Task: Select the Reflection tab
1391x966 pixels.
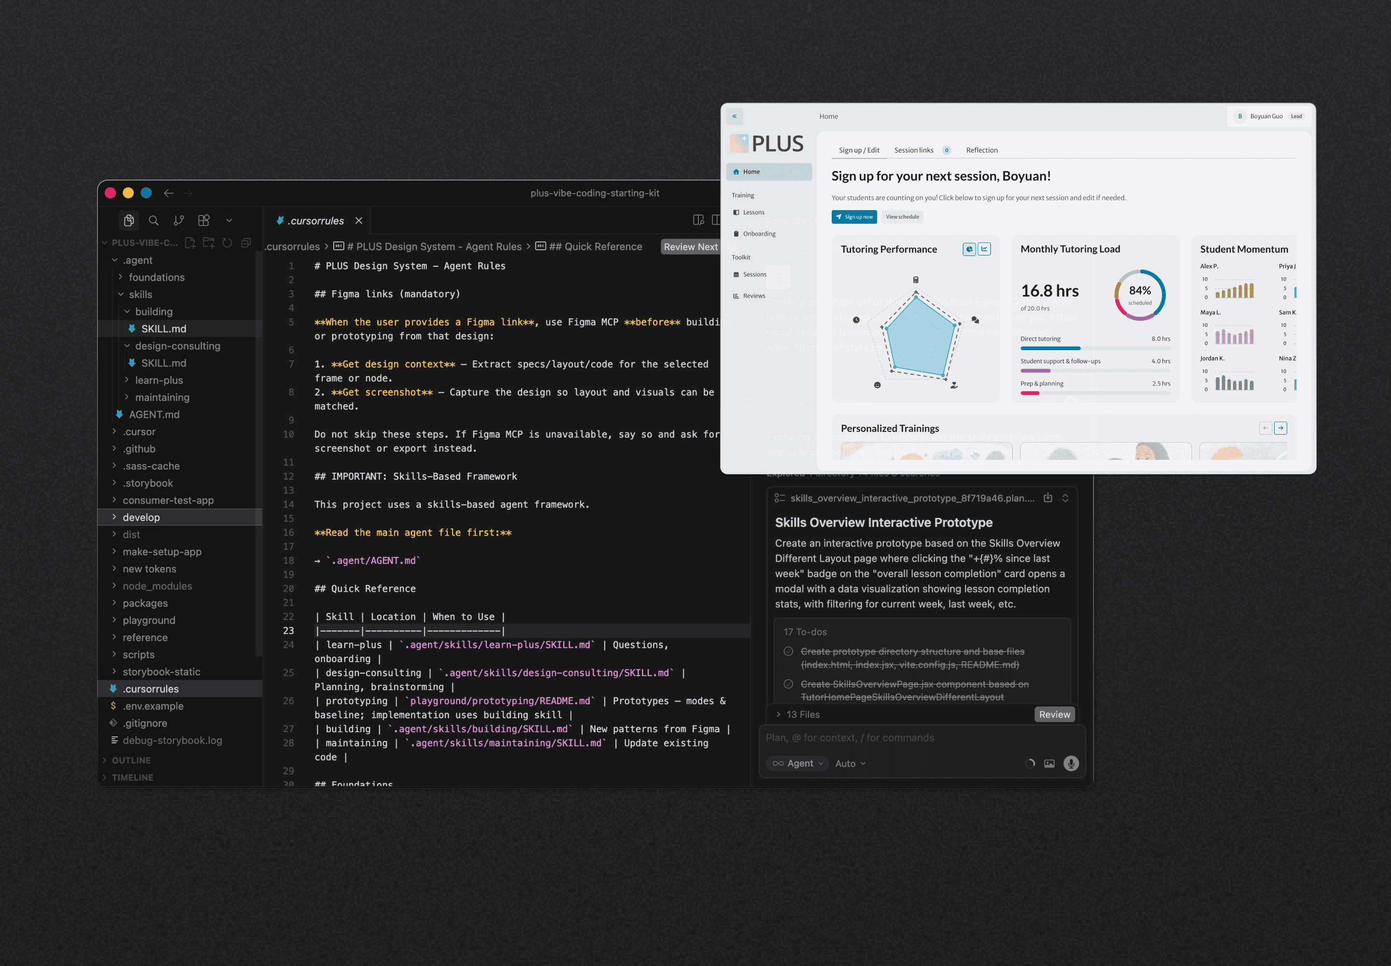Action: (x=981, y=150)
